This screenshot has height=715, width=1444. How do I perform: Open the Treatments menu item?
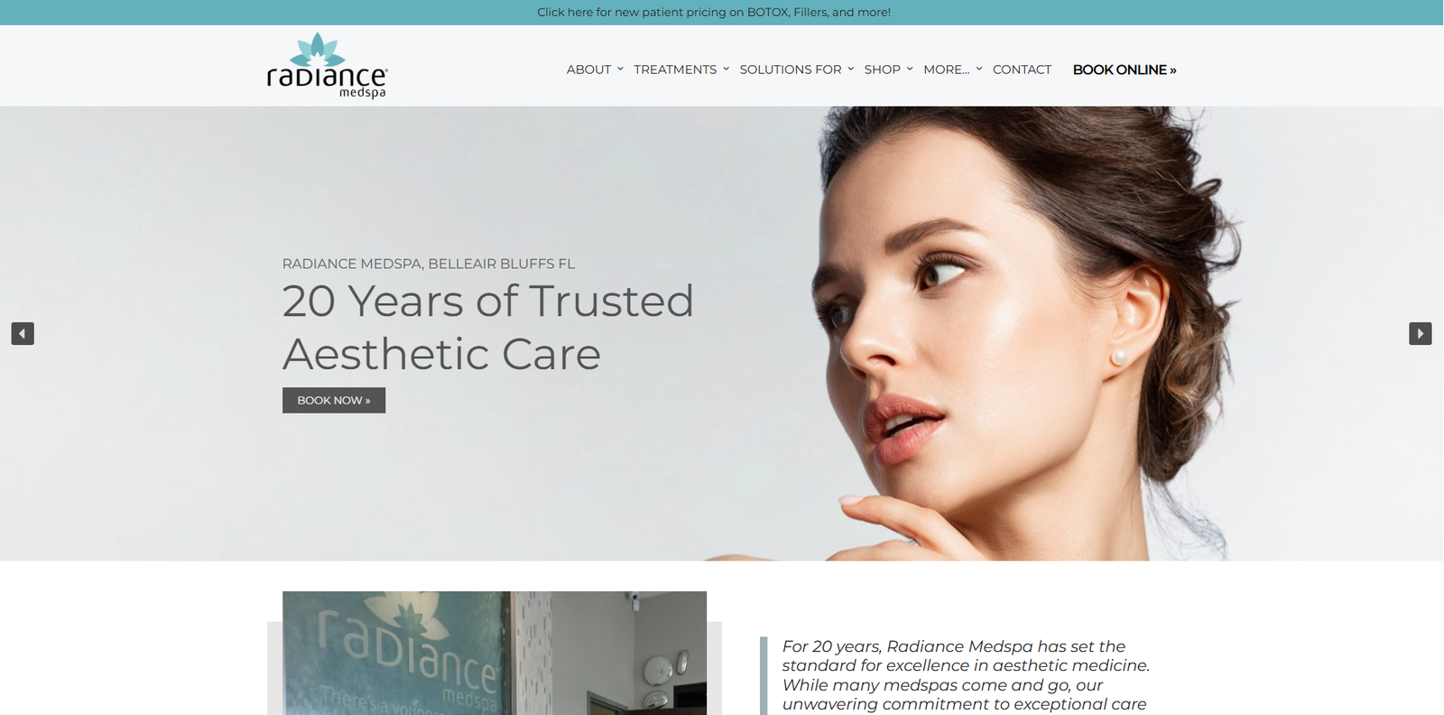pyautogui.click(x=675, y=70)
